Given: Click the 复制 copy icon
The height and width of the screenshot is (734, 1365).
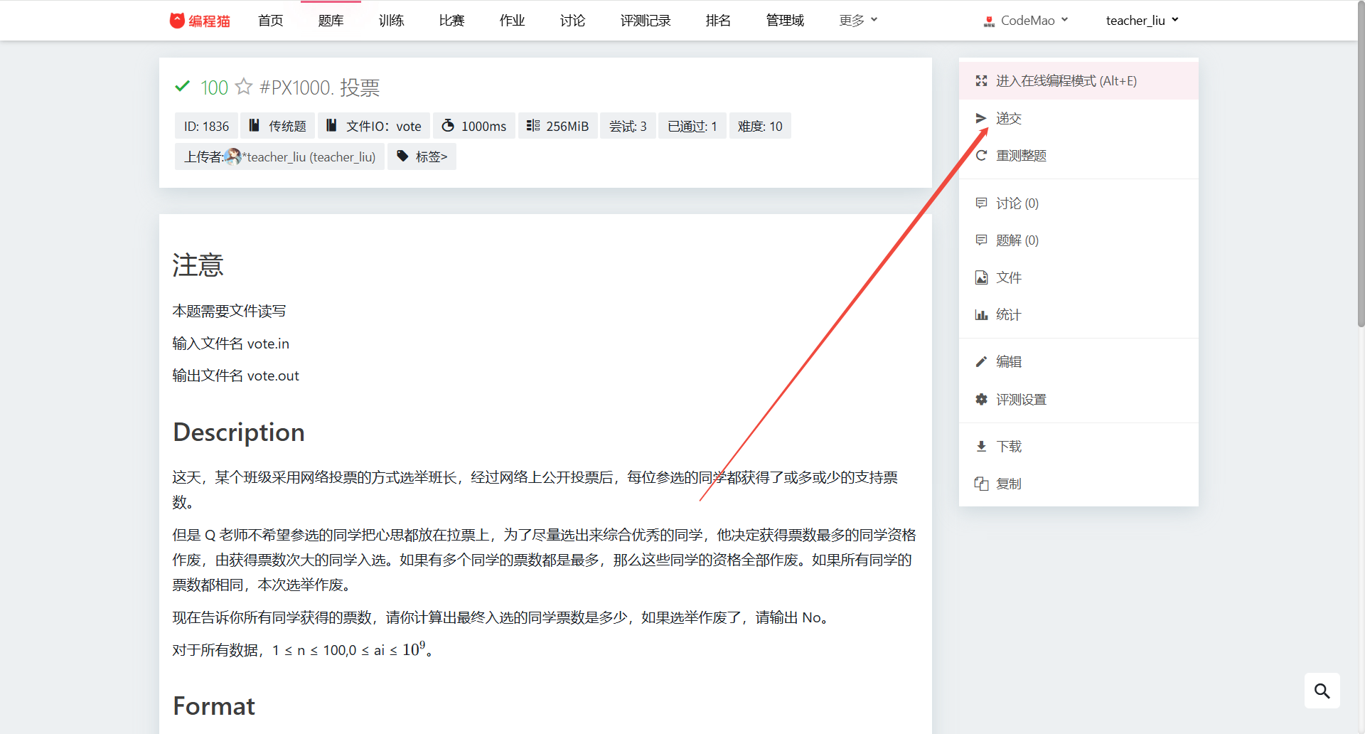Looking at the screenshot, I should (x=981, y=484).
